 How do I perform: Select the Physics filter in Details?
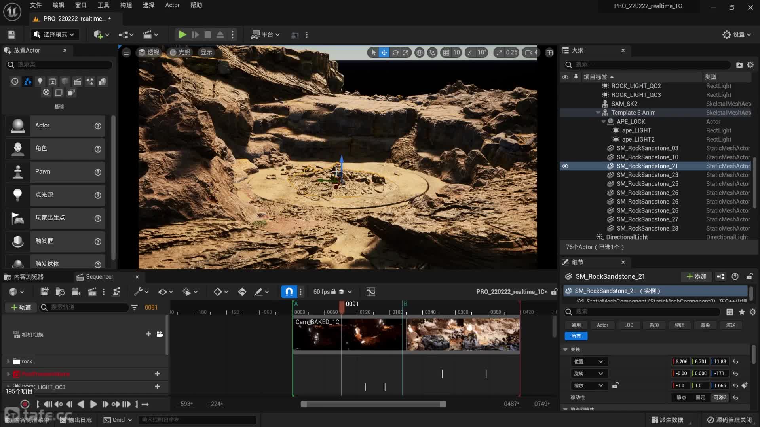679,325
